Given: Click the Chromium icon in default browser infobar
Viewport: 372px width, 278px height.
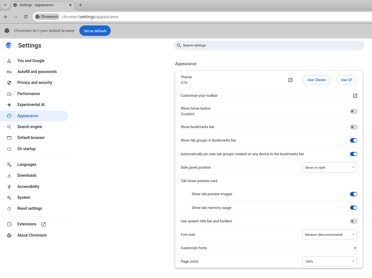Looking at the screenshot, I should [x=7, y=31].
